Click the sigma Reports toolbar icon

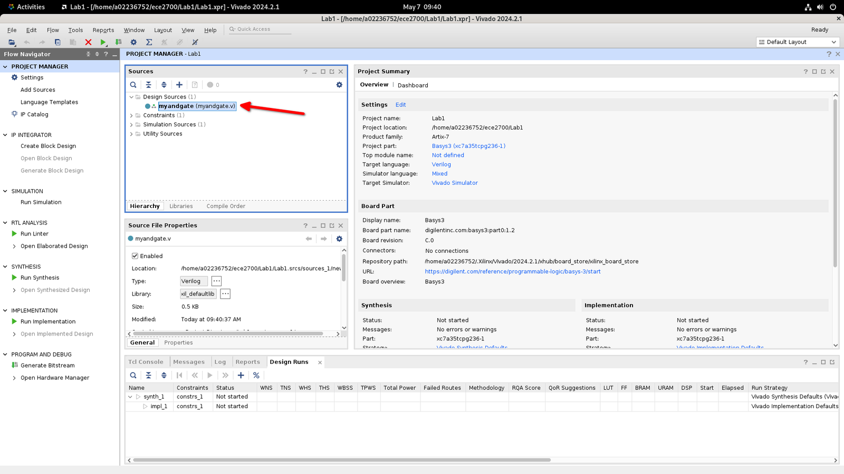point(149,42)
